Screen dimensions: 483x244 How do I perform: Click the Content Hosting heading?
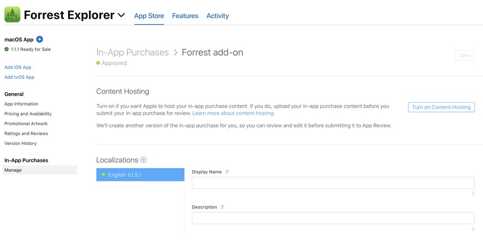(122, 91)
